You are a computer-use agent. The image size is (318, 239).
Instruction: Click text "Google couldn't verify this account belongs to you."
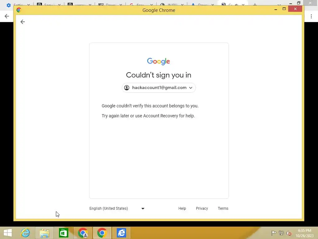[x=150, y=106]
